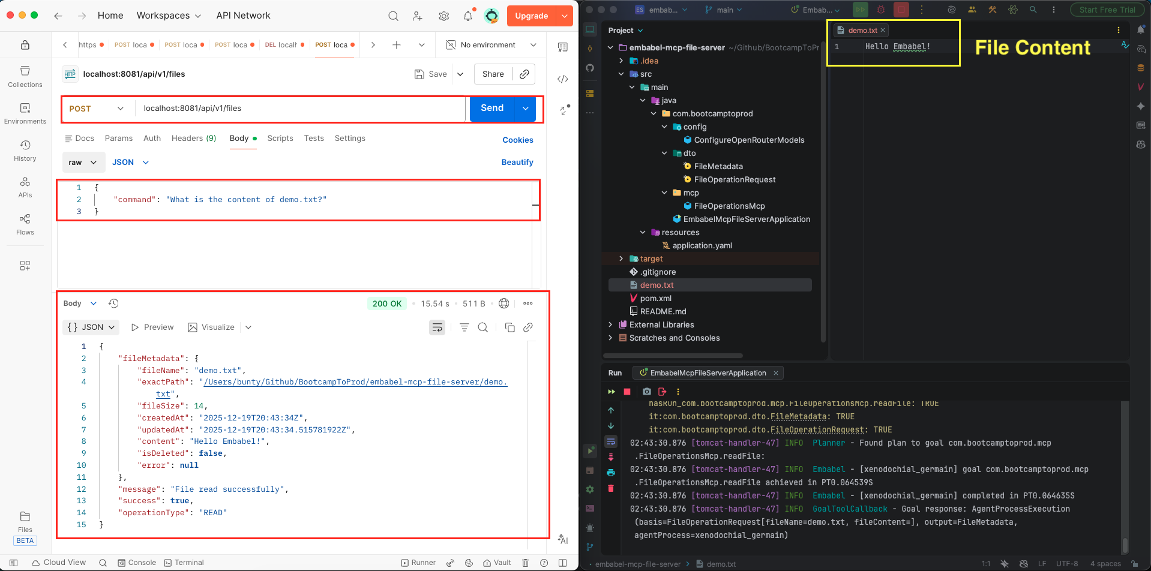Viewport: 1151px width, 571px height.
Task: Open the History sidebar panel
Action: coord(25,151)
